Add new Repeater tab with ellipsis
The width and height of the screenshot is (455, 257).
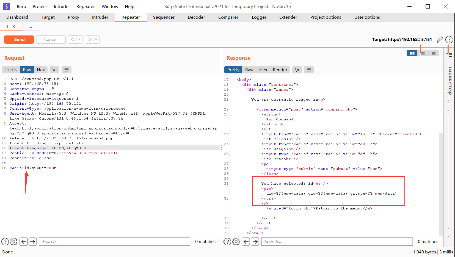[x=30, y=27]
